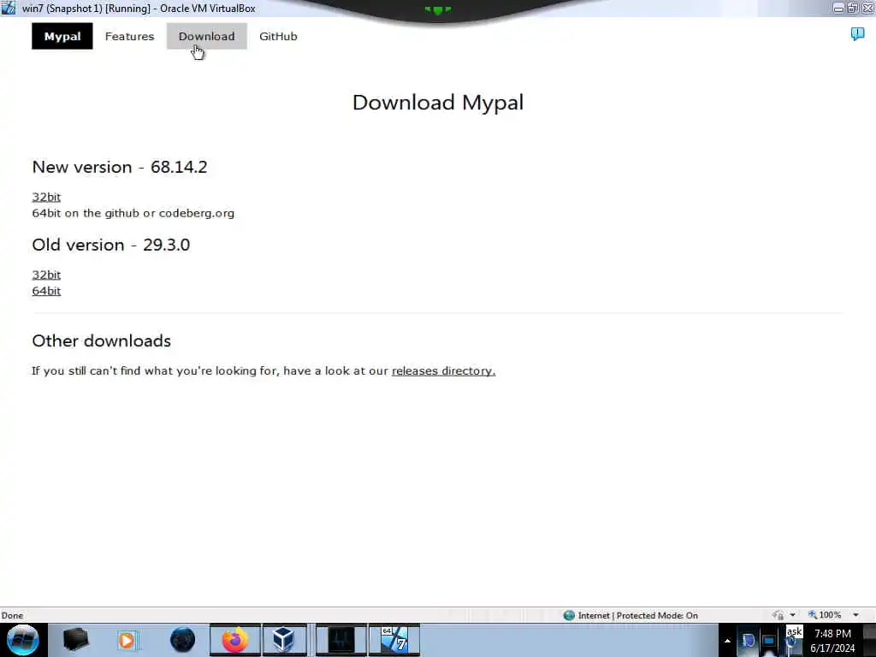Click the 'New version - 68.14.2' heading
The image size is (876, 657).
tap(120, 167)
